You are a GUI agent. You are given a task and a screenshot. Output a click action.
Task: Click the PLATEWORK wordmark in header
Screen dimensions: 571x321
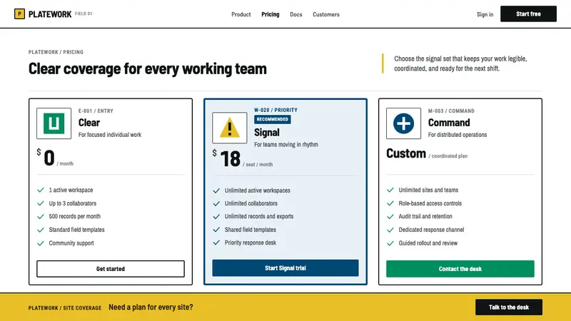point(50,14)
